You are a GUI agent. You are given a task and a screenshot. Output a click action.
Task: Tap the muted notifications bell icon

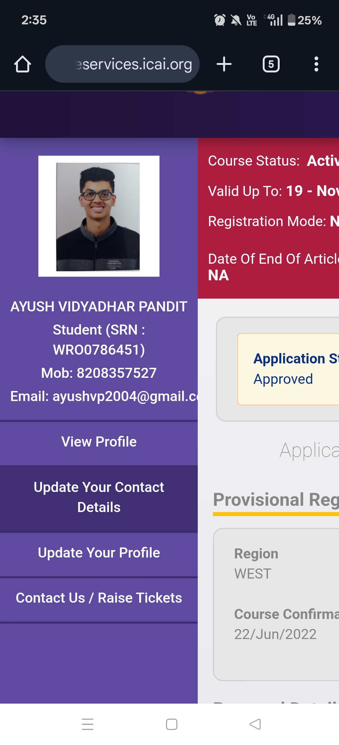[x=236, y=20]
